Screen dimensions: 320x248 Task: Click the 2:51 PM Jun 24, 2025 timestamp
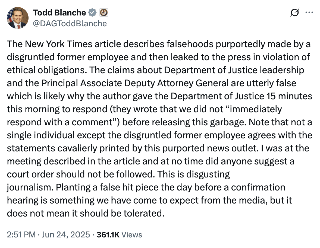point(48,234)
